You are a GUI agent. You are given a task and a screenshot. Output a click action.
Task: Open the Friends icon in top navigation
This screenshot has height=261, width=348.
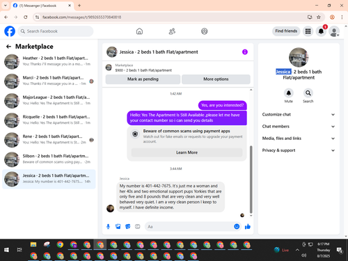click(172, 31)
